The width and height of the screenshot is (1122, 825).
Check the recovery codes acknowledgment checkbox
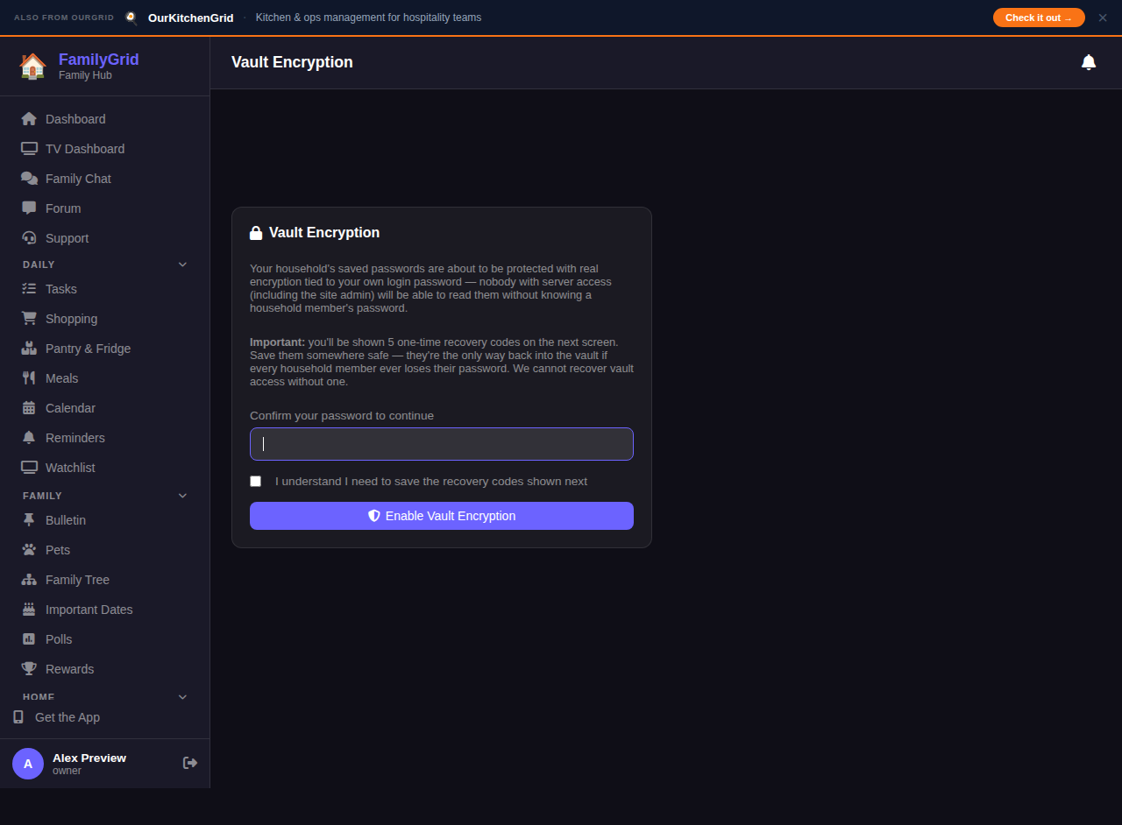pos(256,482)
